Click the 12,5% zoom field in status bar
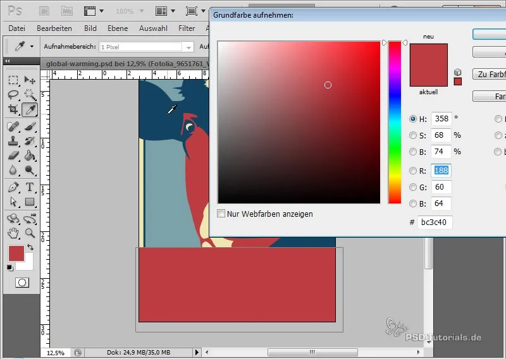 tap(56, 353)
